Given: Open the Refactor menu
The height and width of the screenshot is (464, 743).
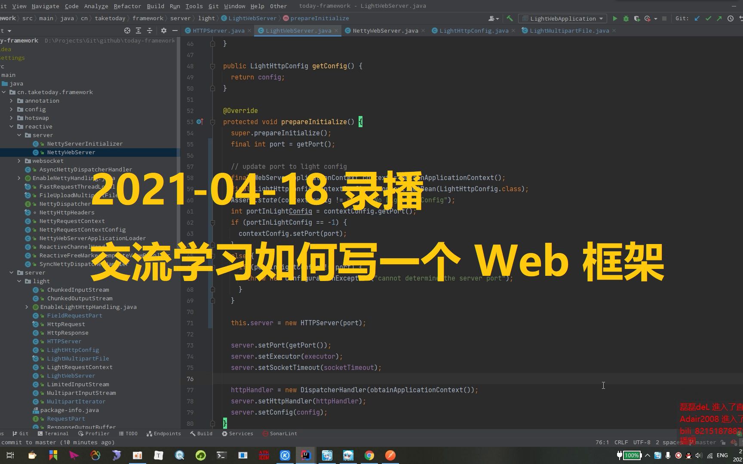Looking at the screenshot, I should pyautogui.click(x=127, y=6).
